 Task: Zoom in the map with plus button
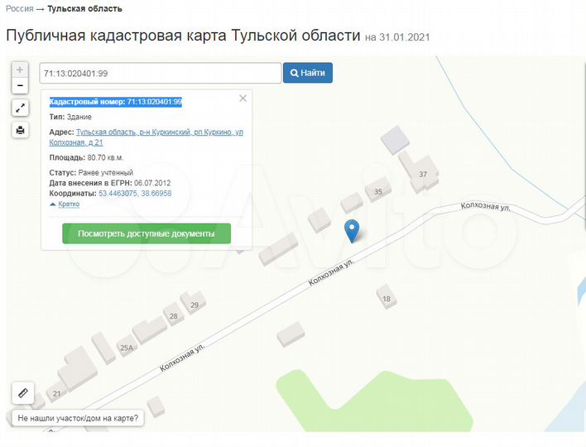click(20, 70)
